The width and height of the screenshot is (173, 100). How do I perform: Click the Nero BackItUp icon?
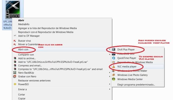tap(15, 73)
